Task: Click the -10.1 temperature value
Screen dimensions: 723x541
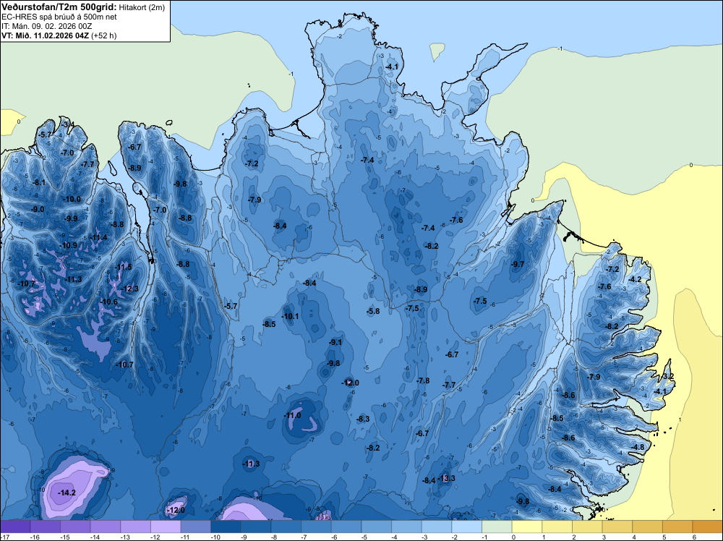Action: pos(290,316)
